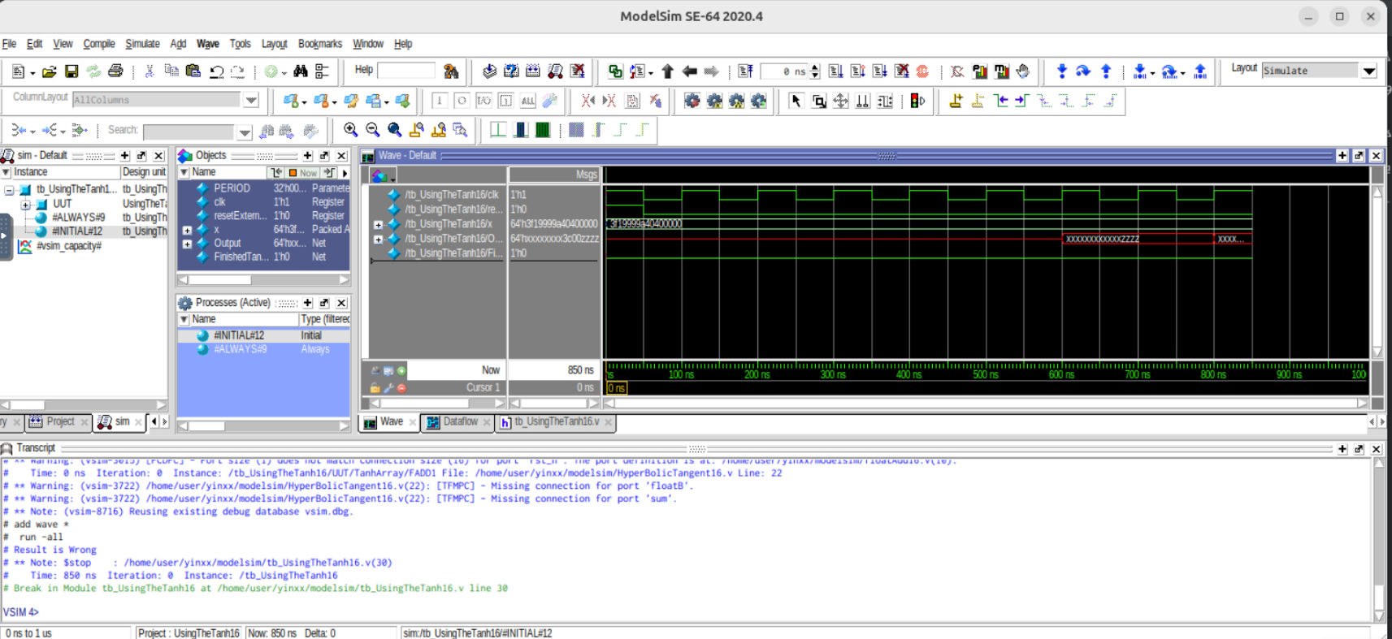Click the Undo arrow icon

click(x=216, y=71)
